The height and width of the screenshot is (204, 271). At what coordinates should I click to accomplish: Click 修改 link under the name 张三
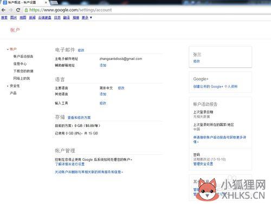(197, 62)
